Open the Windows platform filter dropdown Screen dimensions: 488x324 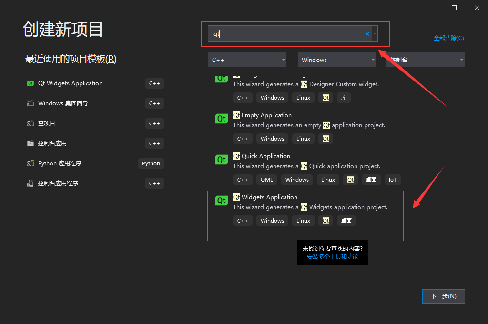pos(337,60)
